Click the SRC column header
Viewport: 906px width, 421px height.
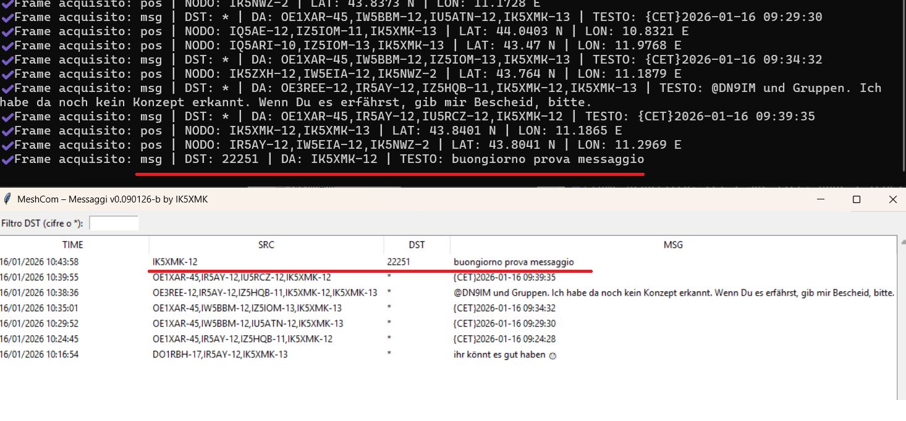266,244
